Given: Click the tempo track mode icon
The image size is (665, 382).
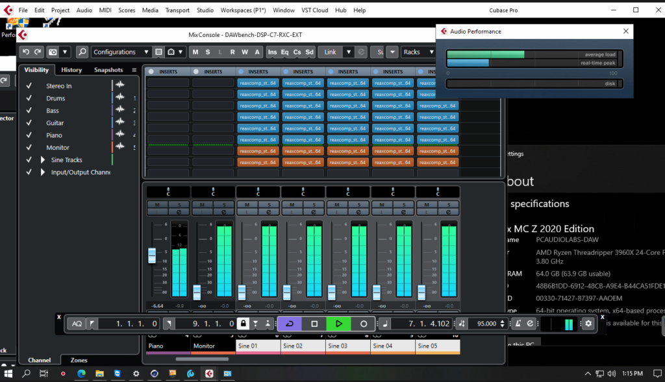Looking at the screenshot, I should [x=462, y=324].
